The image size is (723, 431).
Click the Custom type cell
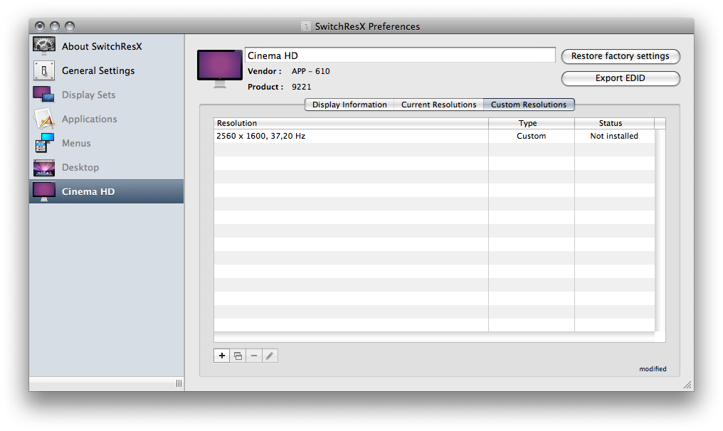531,136
